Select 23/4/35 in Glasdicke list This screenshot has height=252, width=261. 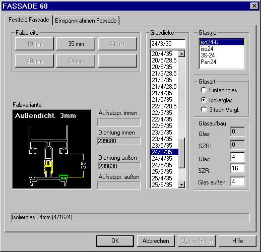[164, 139]
